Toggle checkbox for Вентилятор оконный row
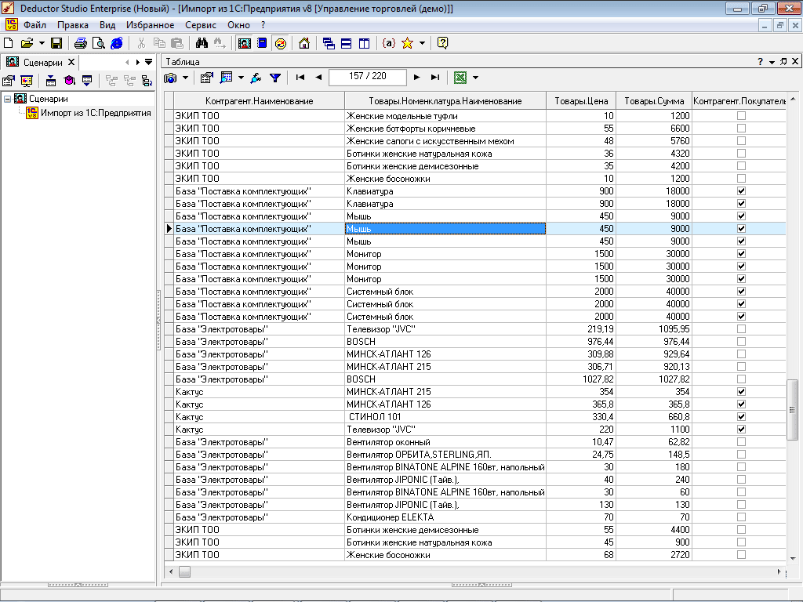 741,442
